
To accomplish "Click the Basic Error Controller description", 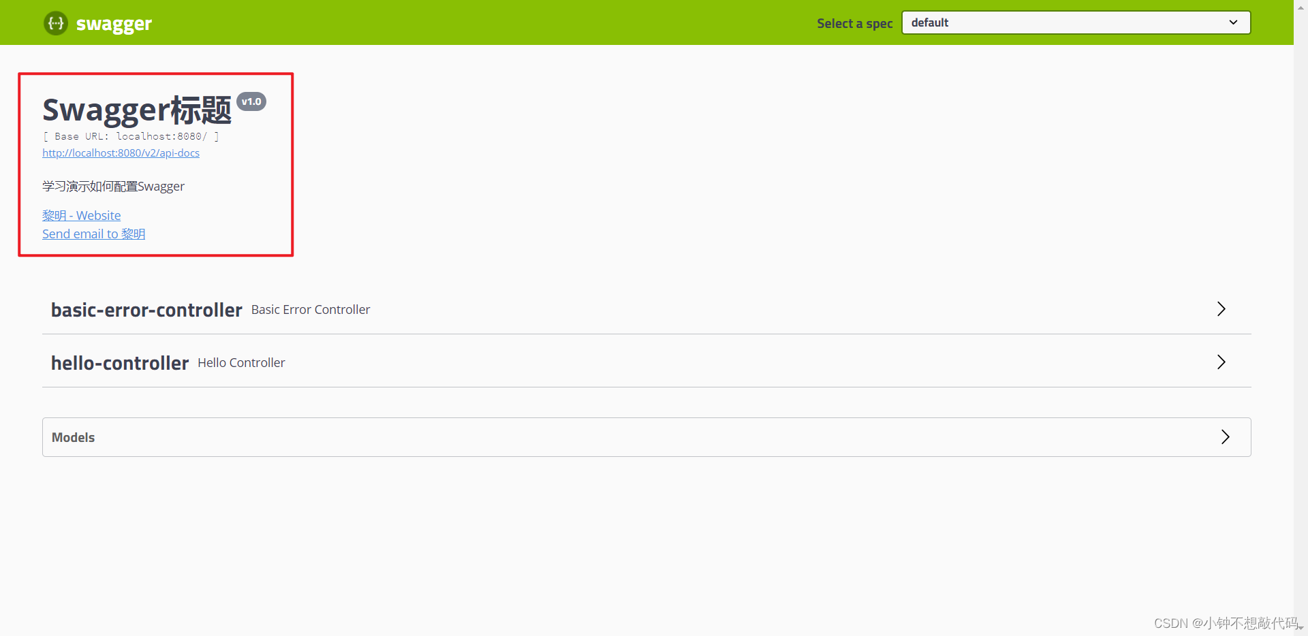I will [x=311, y=310].
